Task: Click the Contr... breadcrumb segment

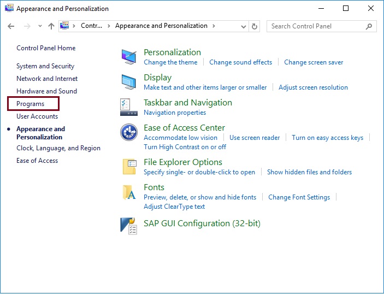Action: 91,26
